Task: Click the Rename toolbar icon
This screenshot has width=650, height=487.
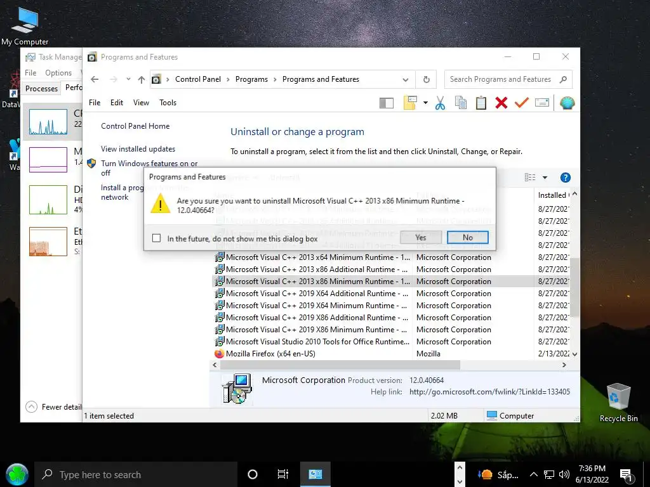Action: pyautogui.click(x=542, y=102)
